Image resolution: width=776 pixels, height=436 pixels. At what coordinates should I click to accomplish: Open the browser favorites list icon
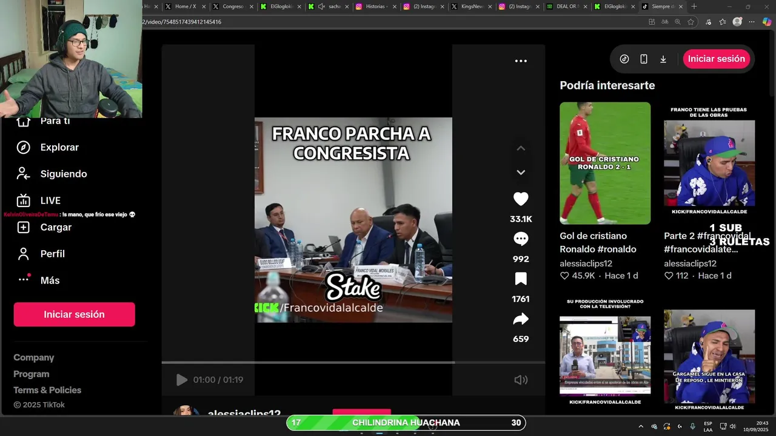pos(722,22)
